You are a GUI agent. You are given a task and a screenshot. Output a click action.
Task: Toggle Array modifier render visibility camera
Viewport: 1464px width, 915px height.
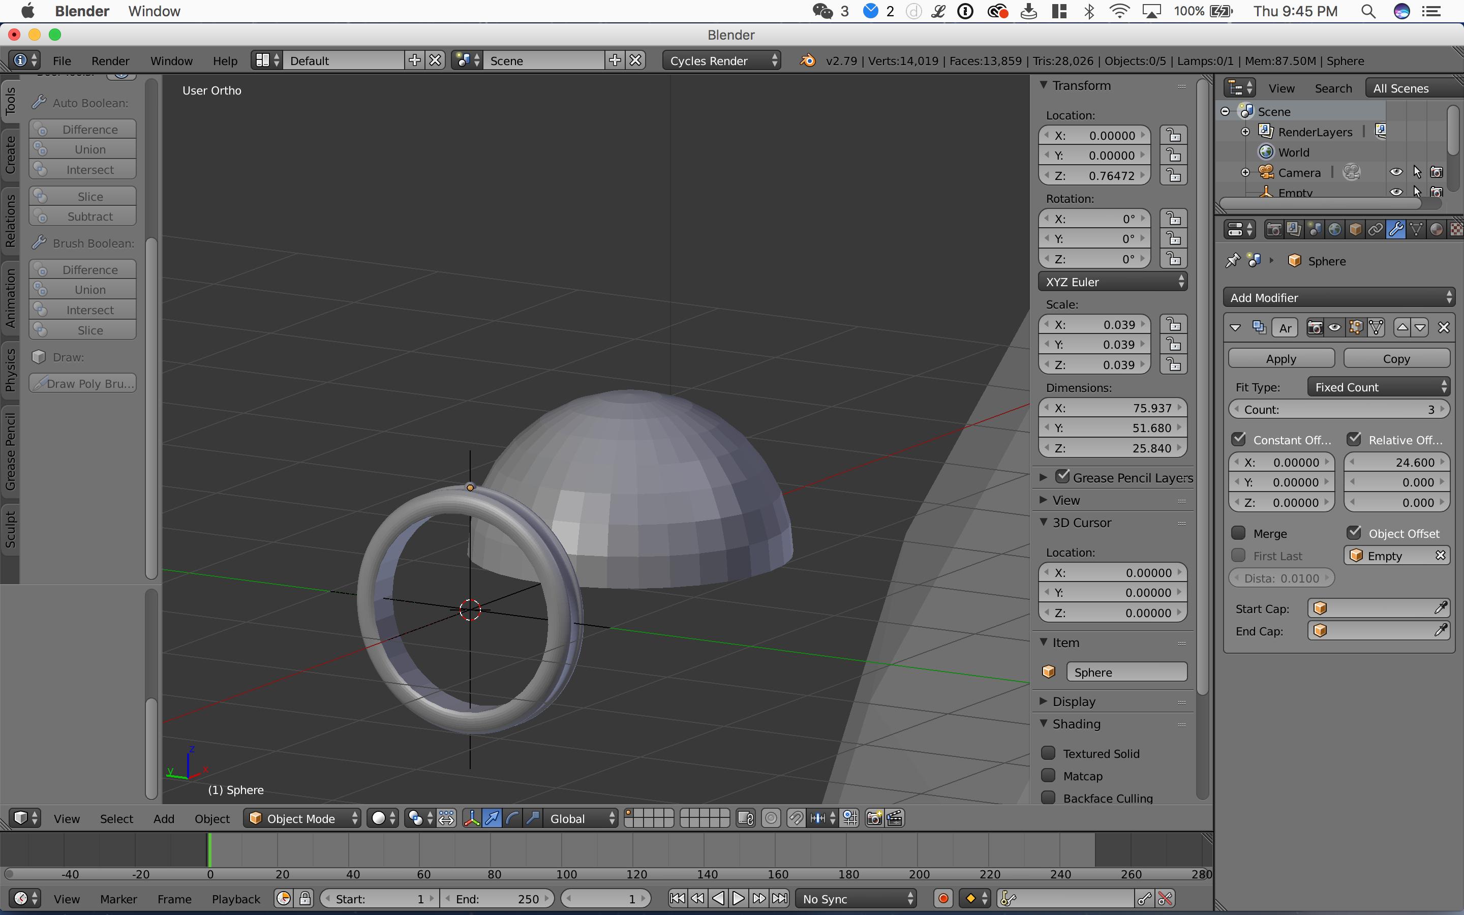[x=1315, y=327]
